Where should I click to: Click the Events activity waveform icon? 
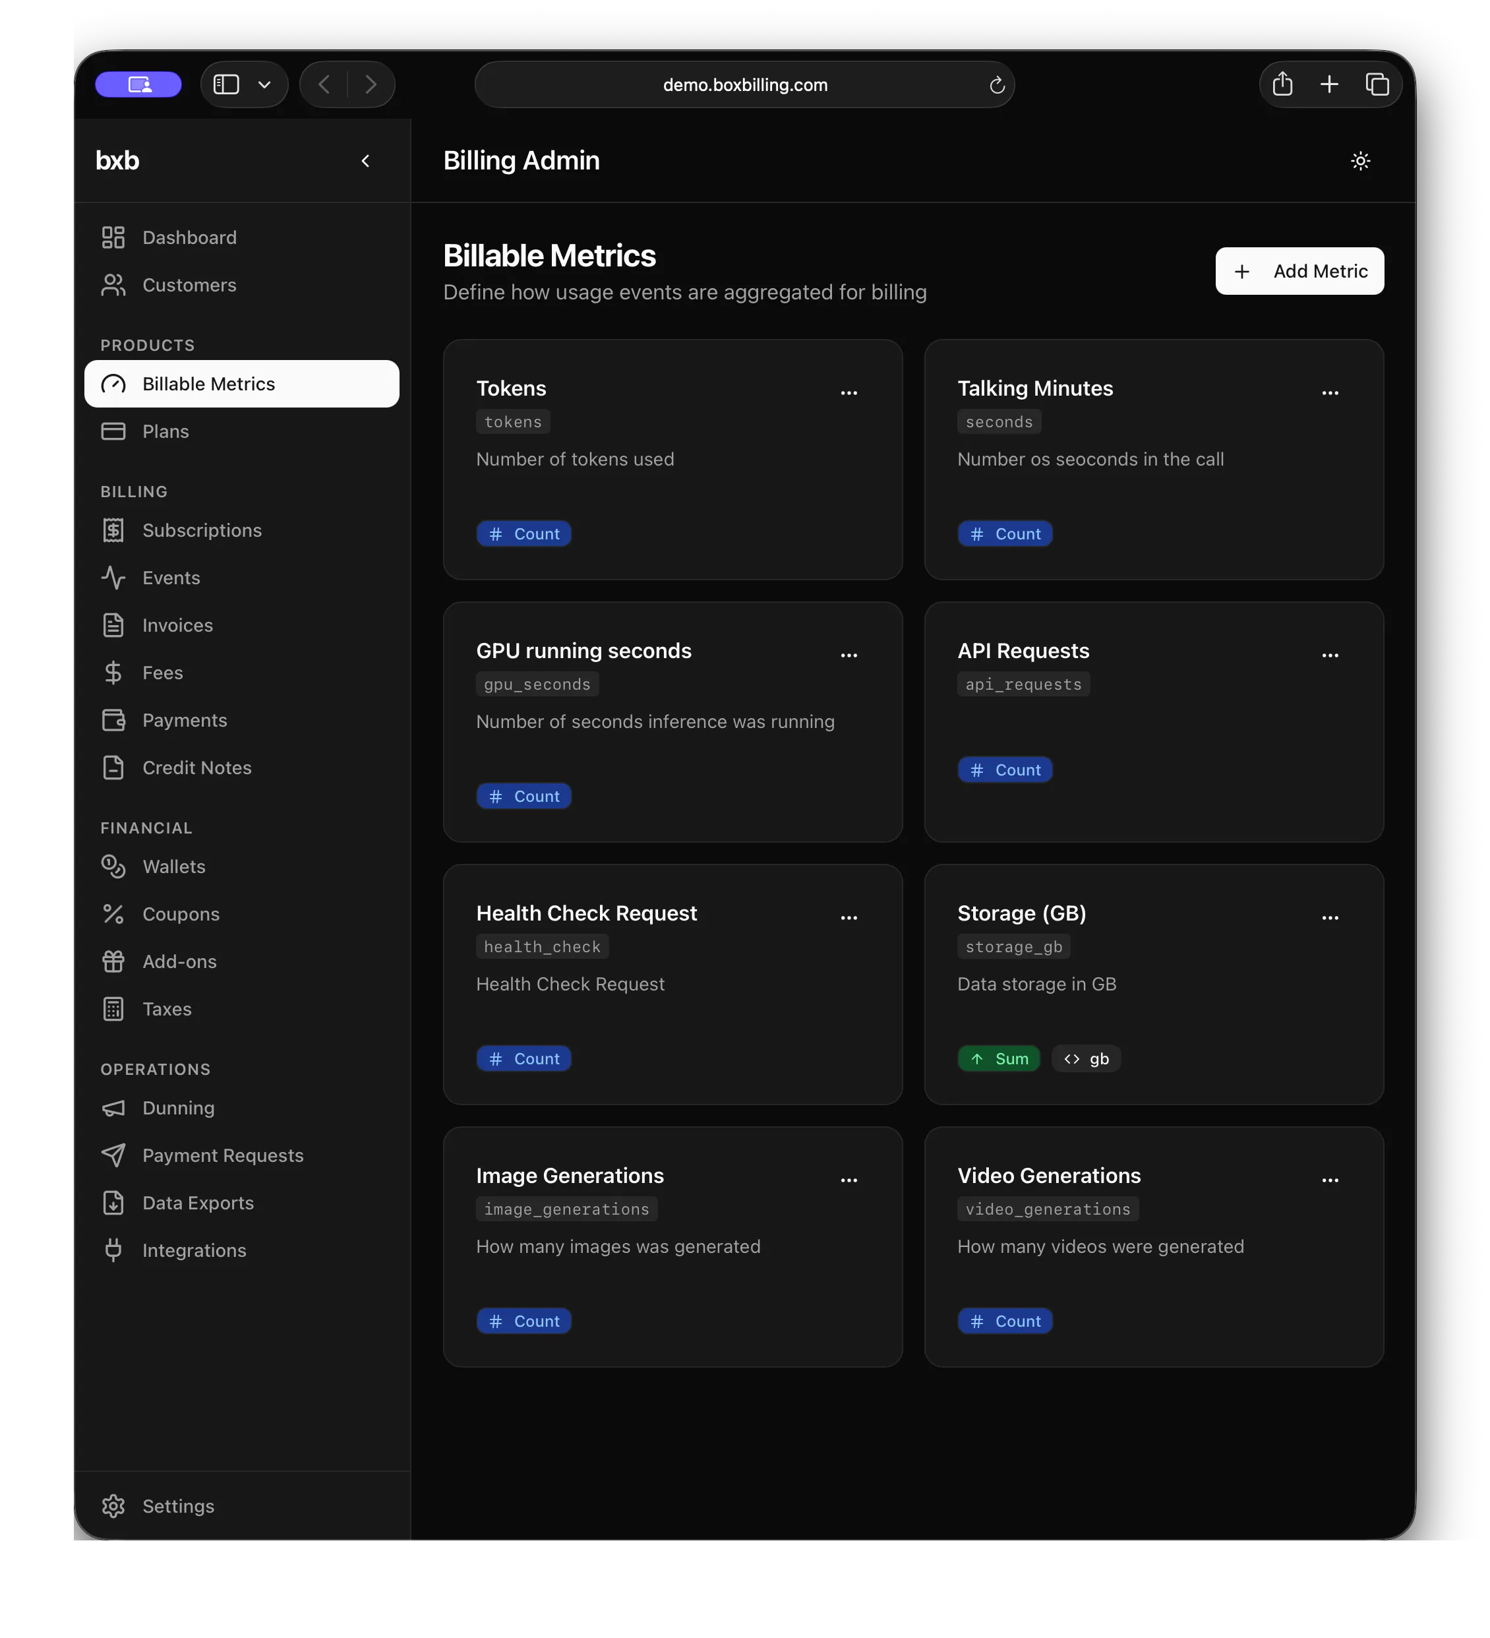tap(114, 578)
